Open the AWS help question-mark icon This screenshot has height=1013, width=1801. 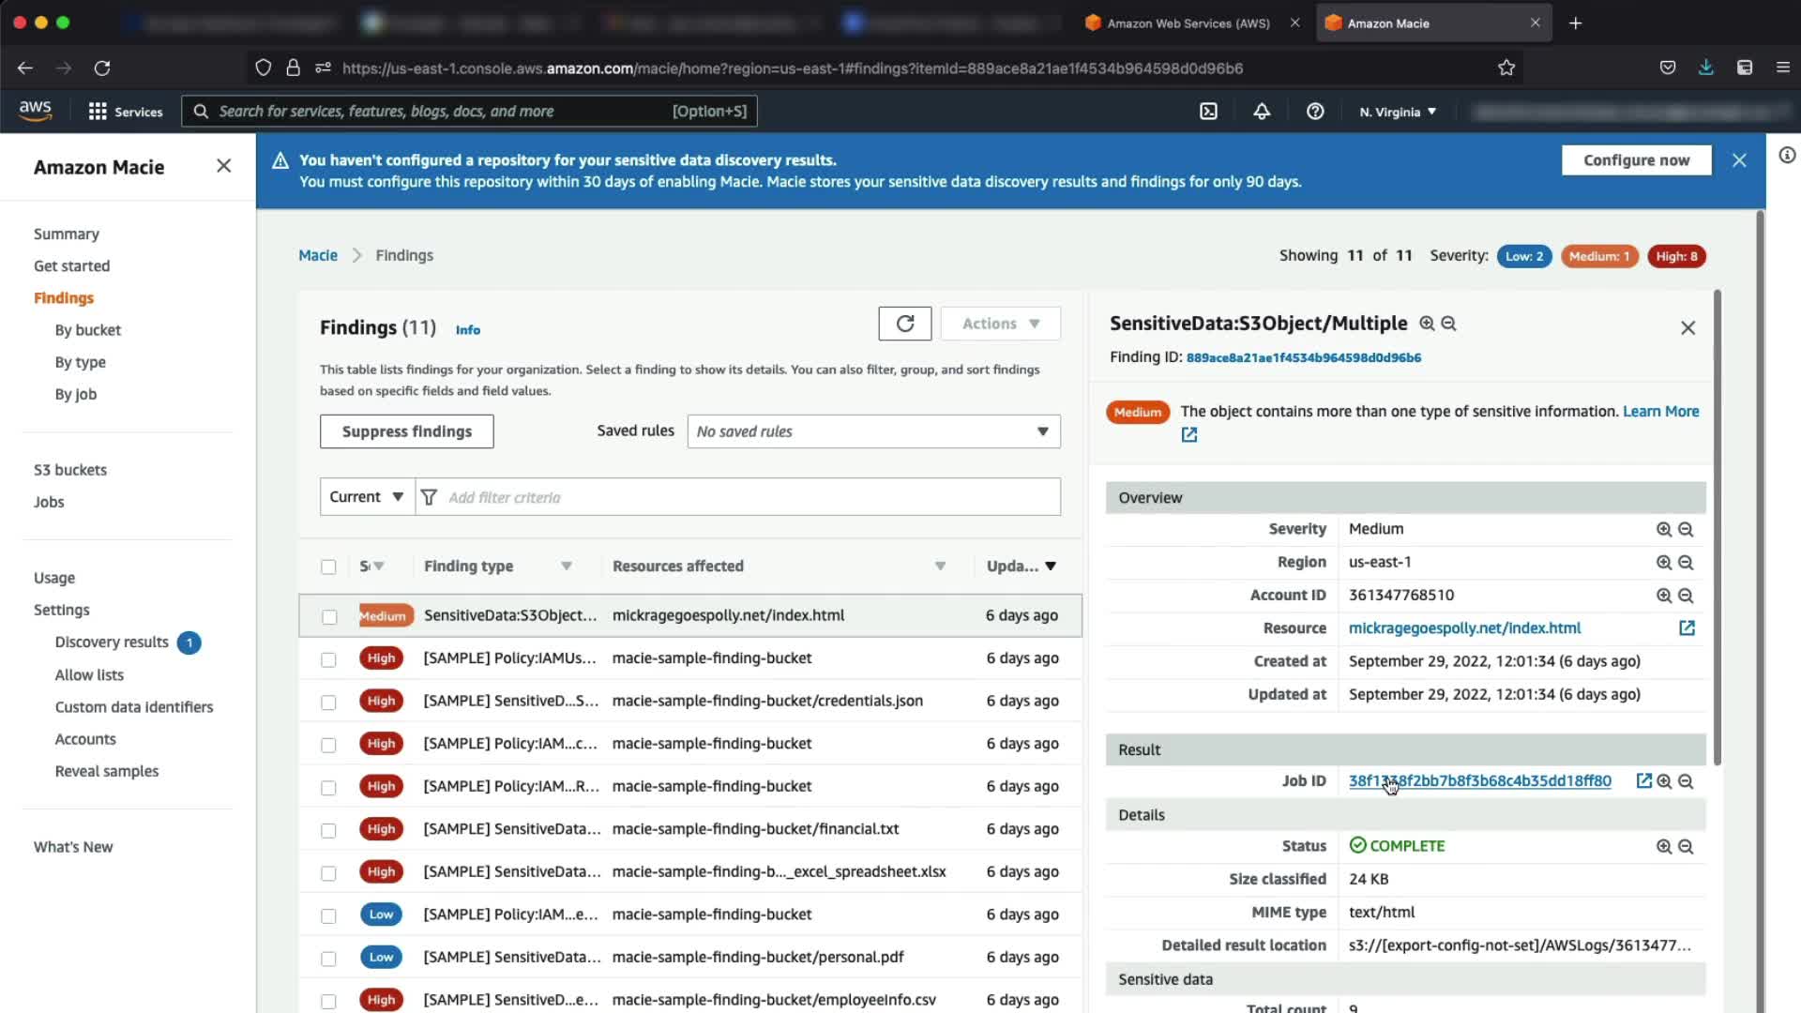1315,112
